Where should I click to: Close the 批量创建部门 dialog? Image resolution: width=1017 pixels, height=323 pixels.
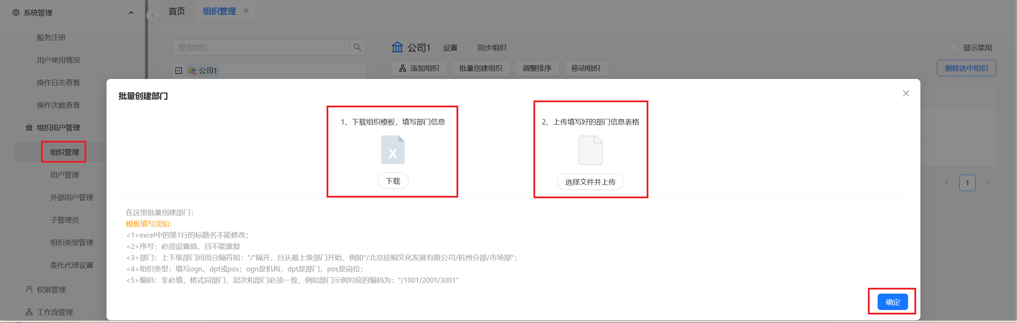(906, 93)
